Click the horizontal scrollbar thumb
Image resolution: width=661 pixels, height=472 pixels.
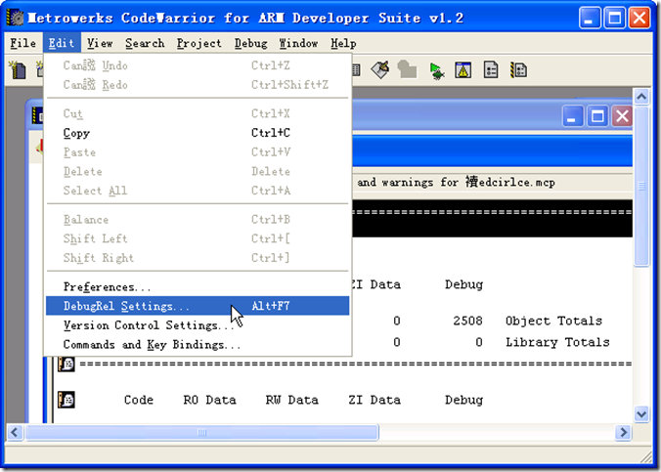[202, 432]
